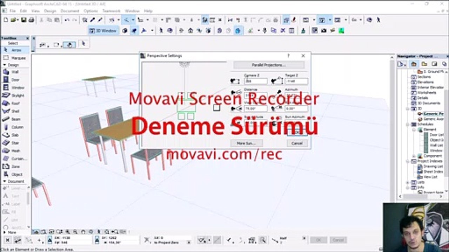Click the Save toolbar icon
The height and width of the screenshot is (252, 449).
pos(24,20)
